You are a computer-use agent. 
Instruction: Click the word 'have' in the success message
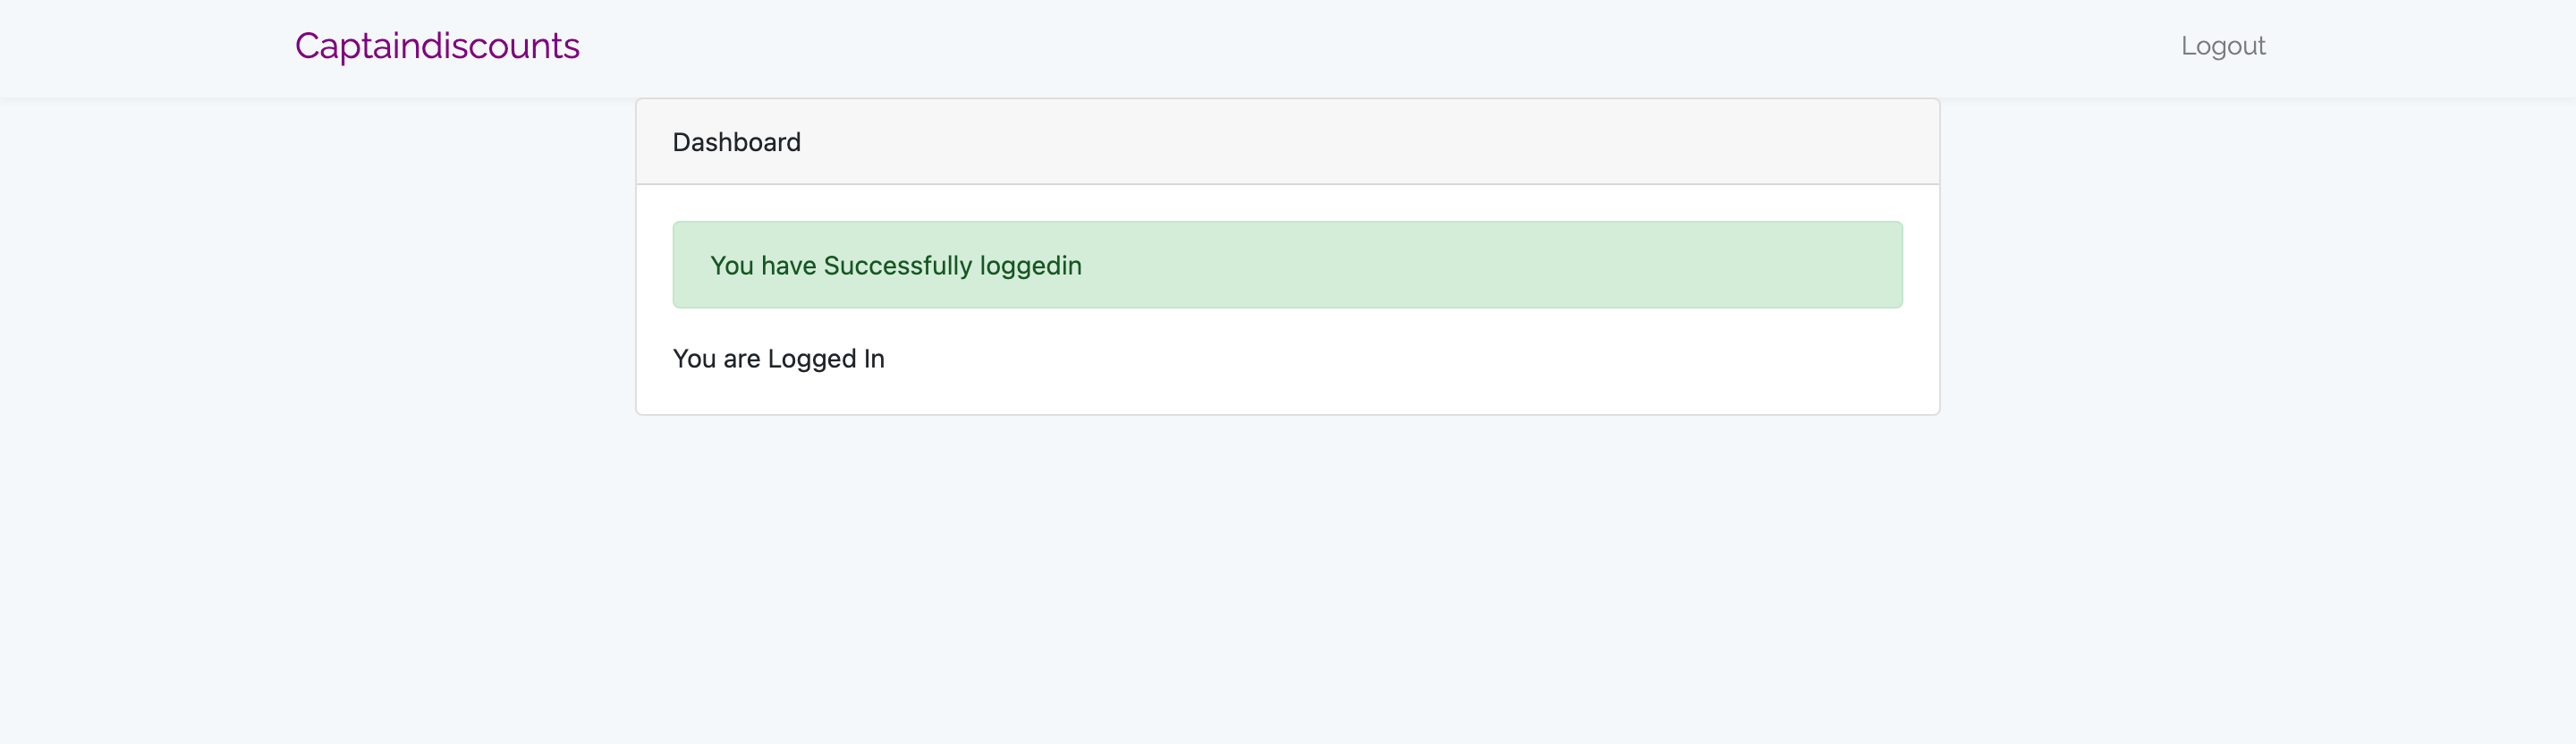788,265
